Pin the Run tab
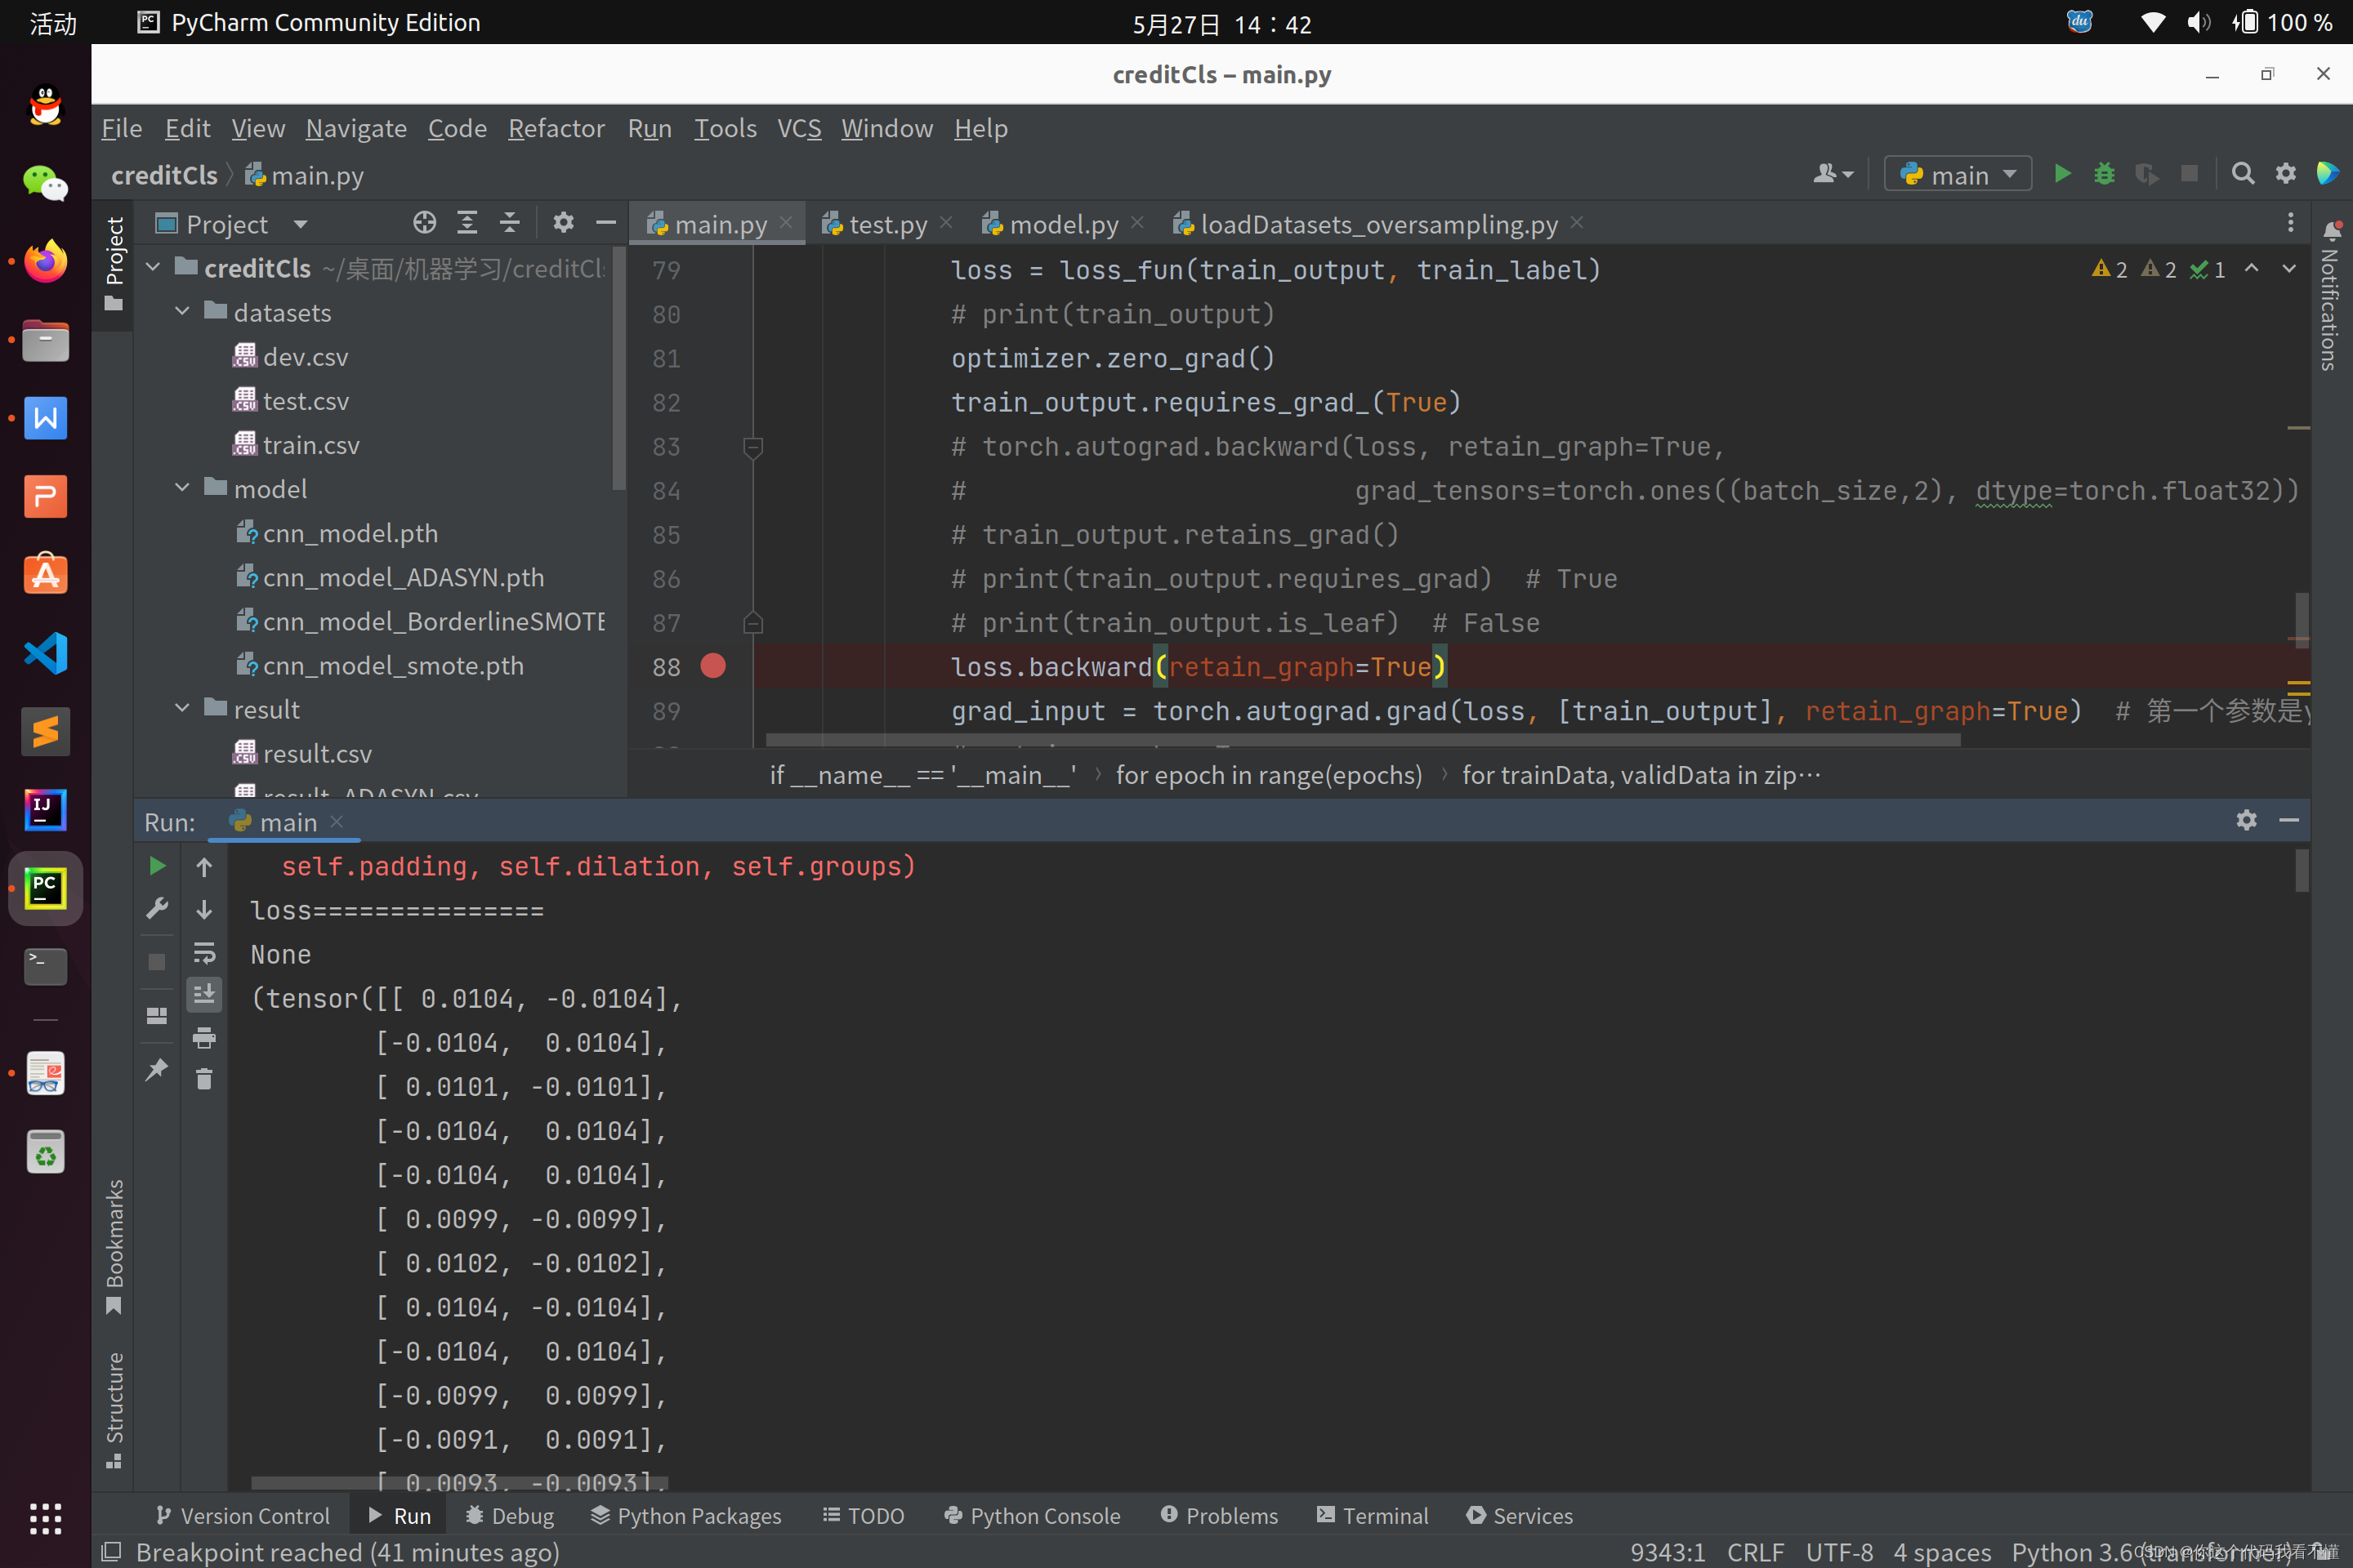 (x=157, y=1070)
